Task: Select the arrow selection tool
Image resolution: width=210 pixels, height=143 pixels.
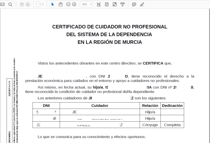Action: tap(53, 4)
